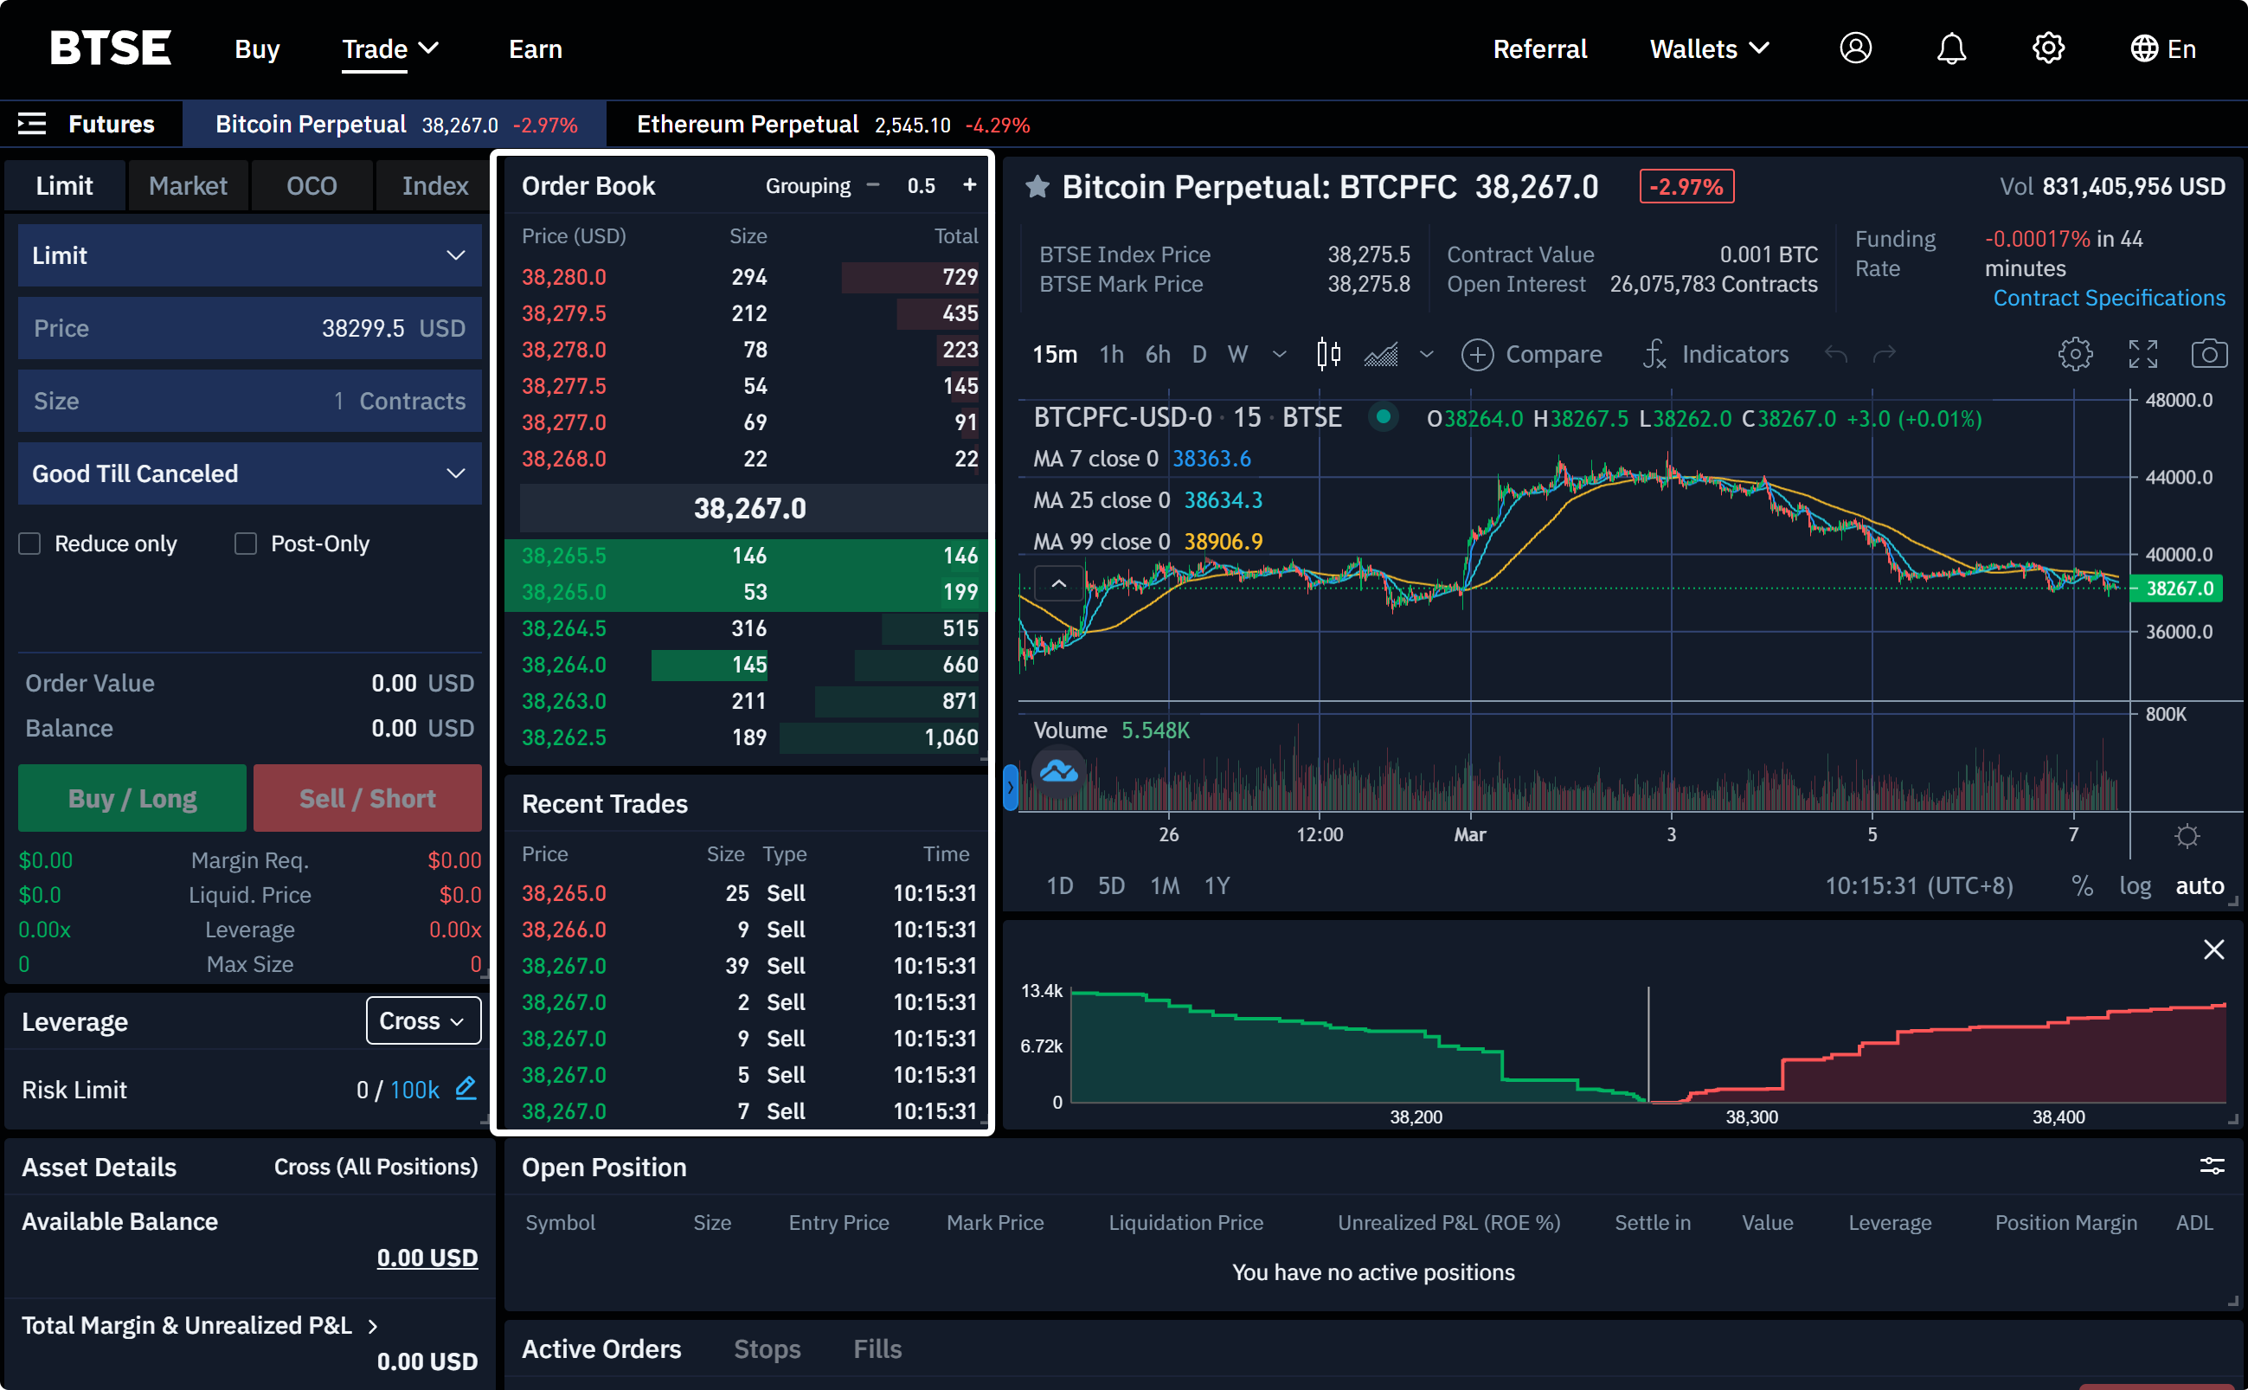Viewport: 2248px width, 1390px height.
Task: Expand the chart type dropdown arrow
Action: coord(1425,354)
